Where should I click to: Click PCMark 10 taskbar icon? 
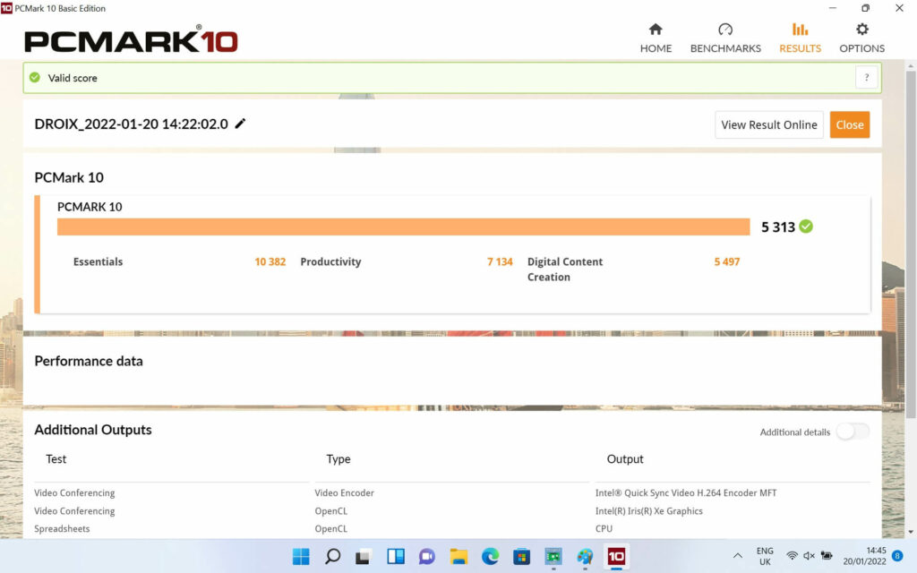(x=616, y=556)
